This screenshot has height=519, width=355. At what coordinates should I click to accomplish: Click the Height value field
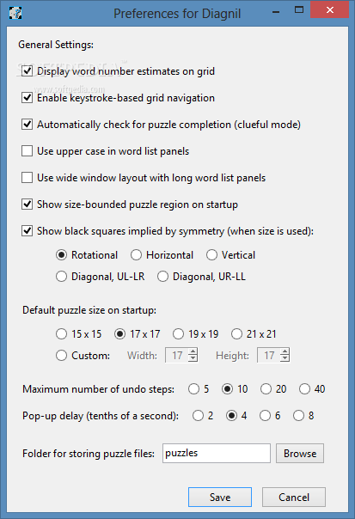coord(268,356)
